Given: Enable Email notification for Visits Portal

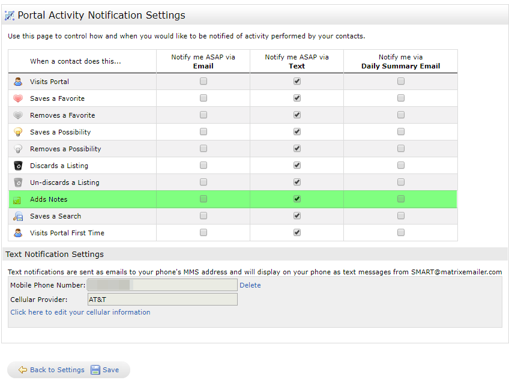Looking at the screenshot, I should point(203,81).
